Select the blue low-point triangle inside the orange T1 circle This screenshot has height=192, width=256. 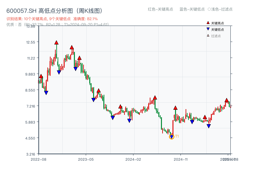click(172, 137)
